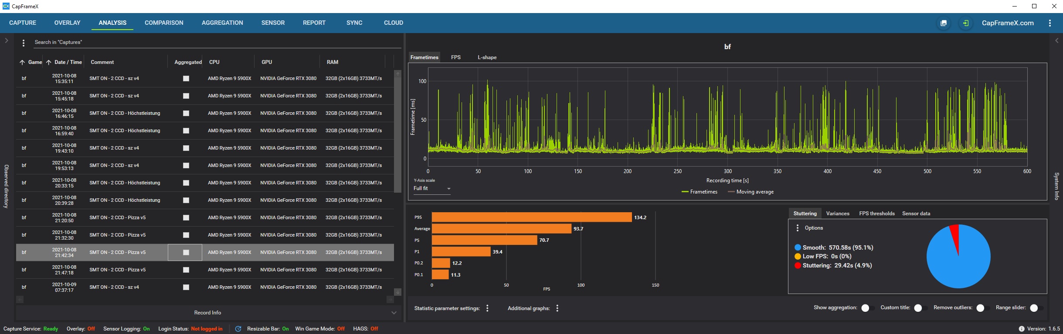Toggle the Remove outliers switch
The height and width of the screenshot is (334, 1063).
click(x=982, y=308)
